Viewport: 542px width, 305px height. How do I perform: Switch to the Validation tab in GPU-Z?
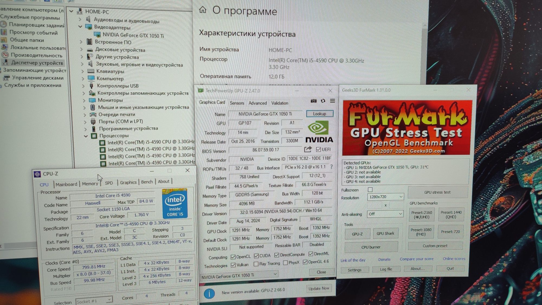click(280, 103)
